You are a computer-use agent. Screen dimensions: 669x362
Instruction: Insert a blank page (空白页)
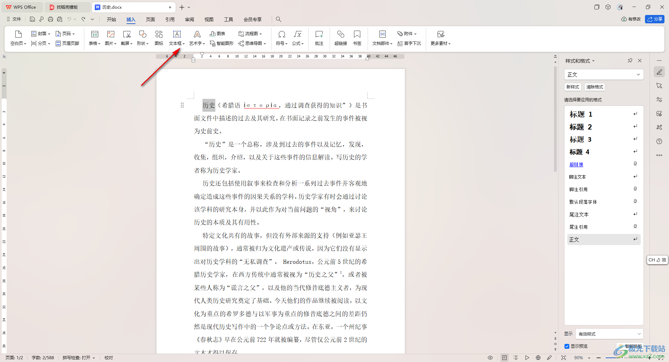[18, 38]
